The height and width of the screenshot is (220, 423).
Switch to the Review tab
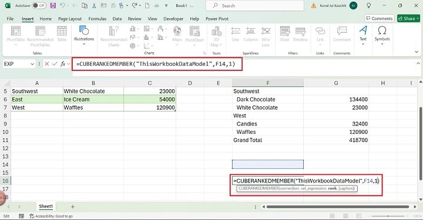tap(135, 19)
